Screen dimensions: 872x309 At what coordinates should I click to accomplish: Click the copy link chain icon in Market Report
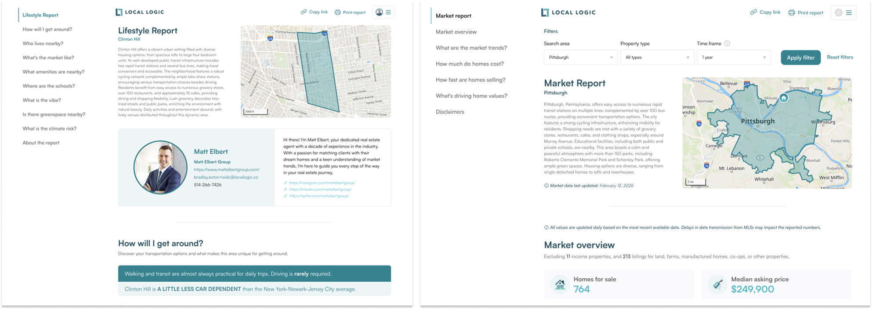coord(753,12)
